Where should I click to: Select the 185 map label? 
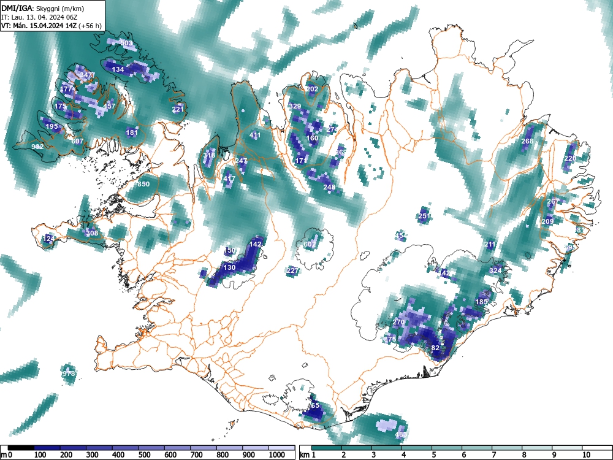(x=482, y=302)
